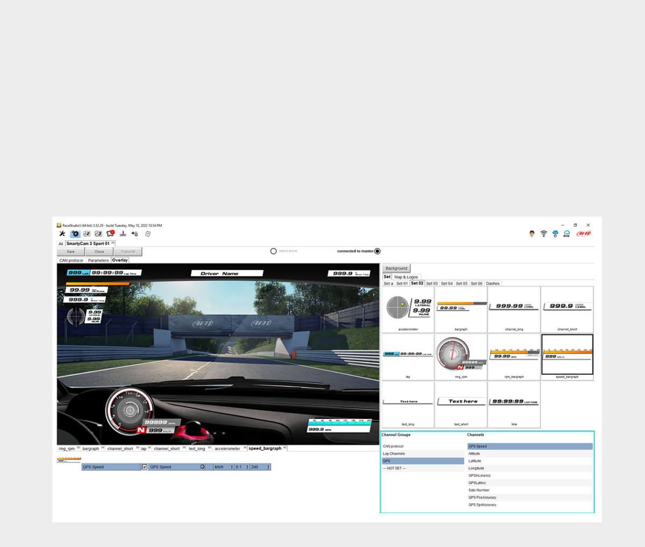Screen dimensions: 645x547
Task: Open the wrench and screwdriver preferences icon
Action: click(62, 233)
